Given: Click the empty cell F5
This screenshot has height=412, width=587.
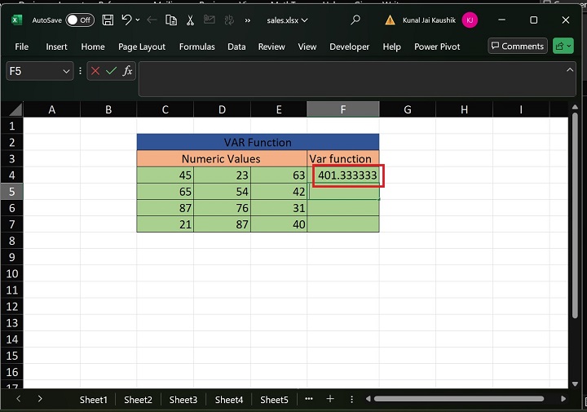Looking at the screenshot, I should click(343, 192).
